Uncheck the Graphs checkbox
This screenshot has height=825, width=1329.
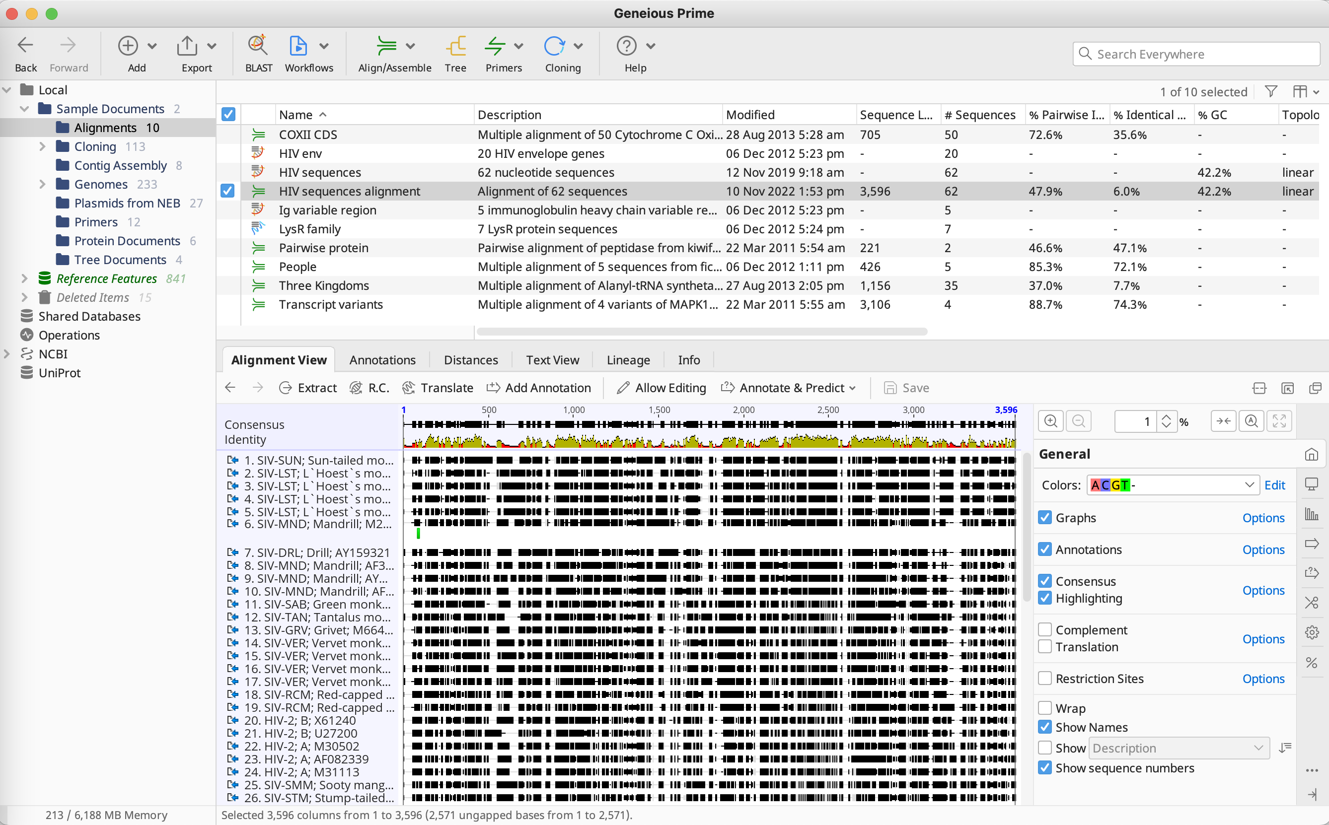point(1044,517)
